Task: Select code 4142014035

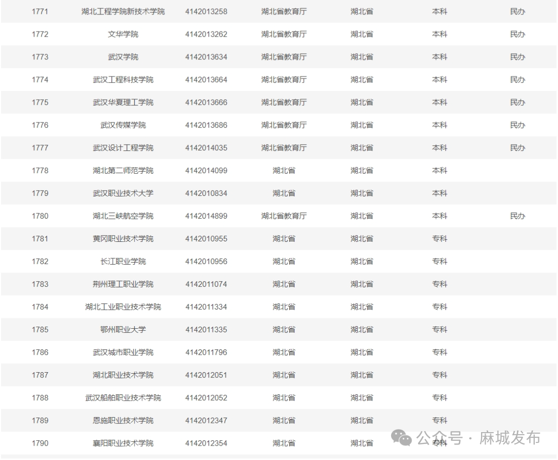Action: pyautogui.click(x=206, y=148)
